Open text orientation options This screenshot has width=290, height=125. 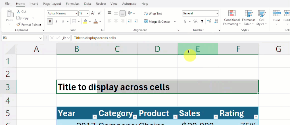click(132, 13)
